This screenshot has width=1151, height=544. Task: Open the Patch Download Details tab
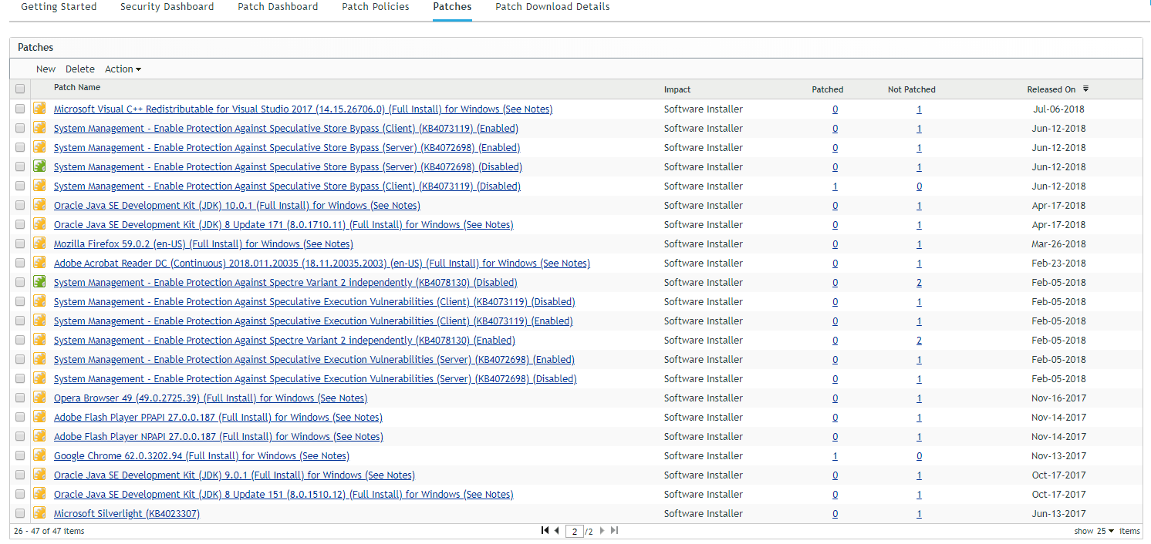552,7
